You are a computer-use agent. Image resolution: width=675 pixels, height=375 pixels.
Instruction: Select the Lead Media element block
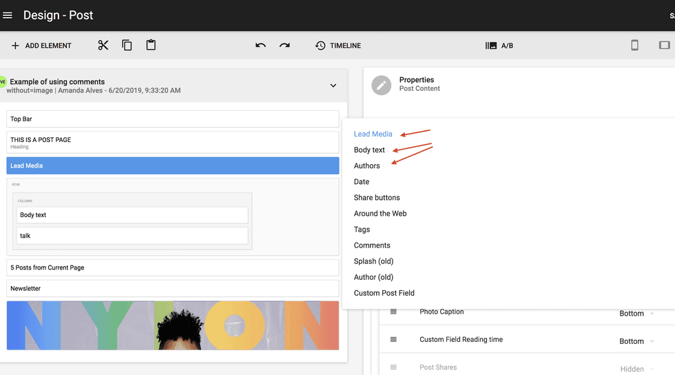[x=172, y=165]
